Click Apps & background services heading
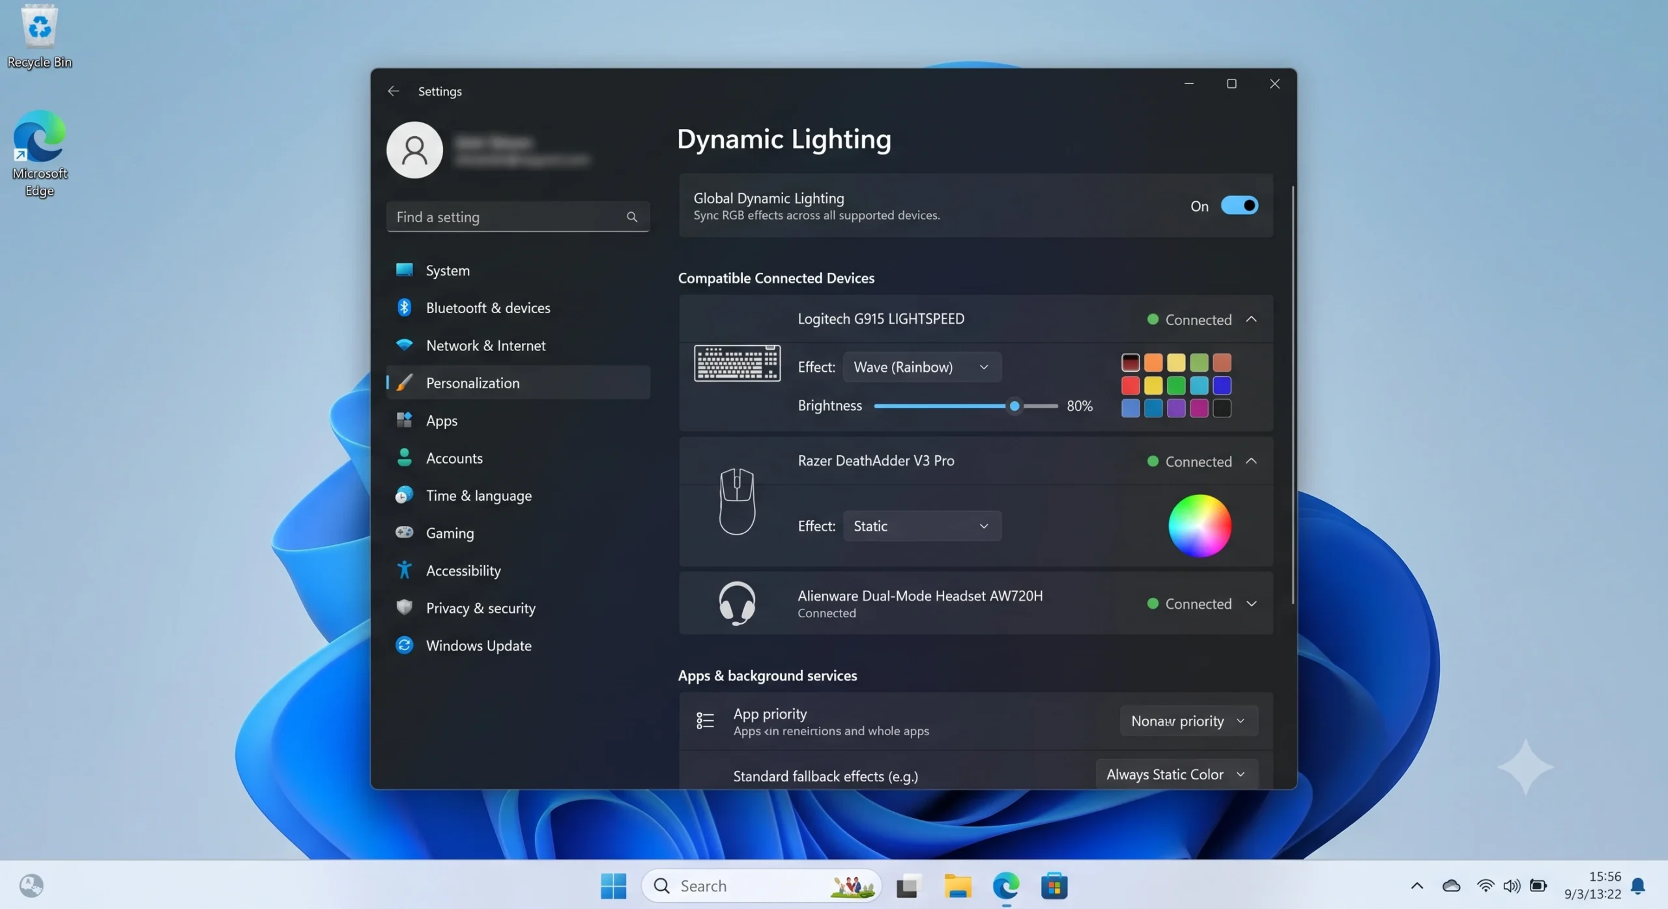This screenshot has height=909, width=1668. (767, 675)
